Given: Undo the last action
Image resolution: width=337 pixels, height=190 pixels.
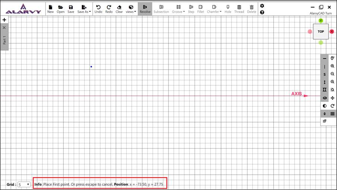Looking at the screenshot, I should point(98,9).
